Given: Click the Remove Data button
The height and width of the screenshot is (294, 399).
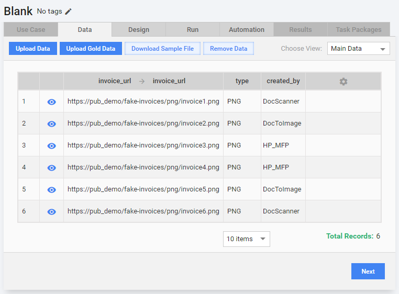Looking at the screenshot, I should coord(228,48).
